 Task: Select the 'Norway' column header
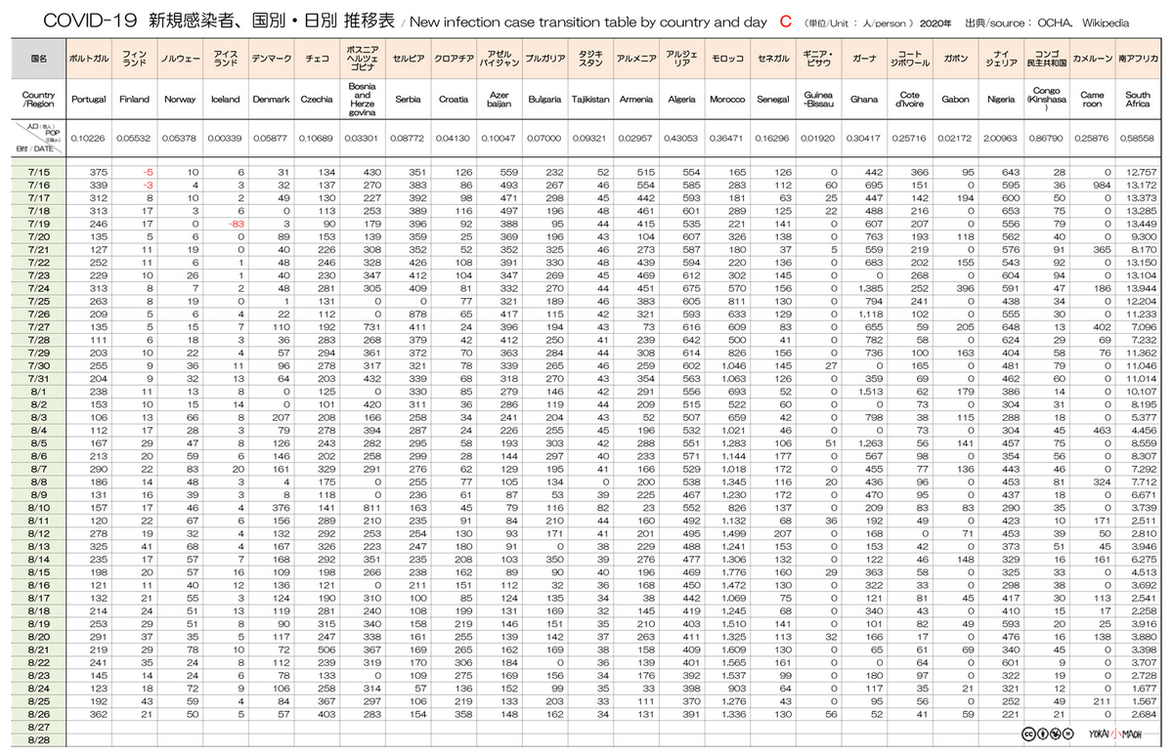click(180, 99)
